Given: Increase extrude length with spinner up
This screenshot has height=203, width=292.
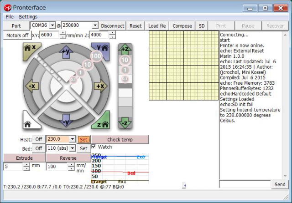Looking at the screenshot, I should tap(26, 165).
